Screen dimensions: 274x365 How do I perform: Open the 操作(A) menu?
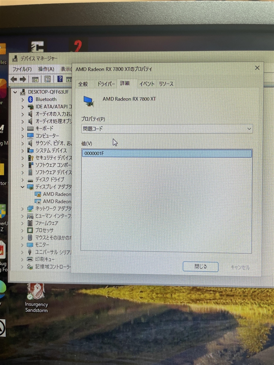click(x=46, y=69)
